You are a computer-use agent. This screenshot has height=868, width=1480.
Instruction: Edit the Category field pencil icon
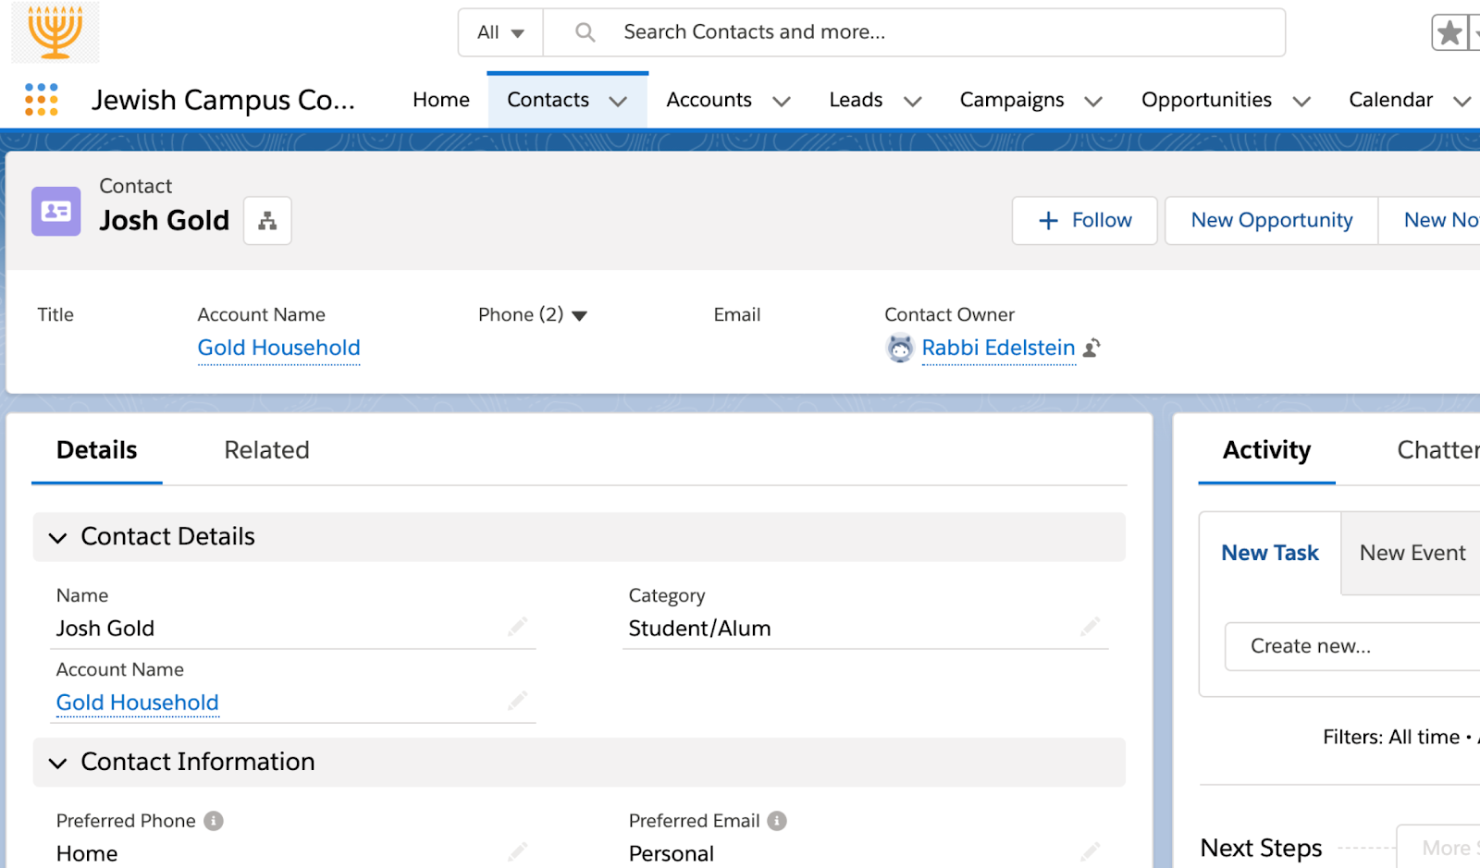pos(1090,628)
